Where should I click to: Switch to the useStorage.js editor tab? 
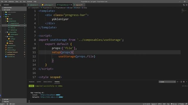pyautogui.click(x=48, y=5)
